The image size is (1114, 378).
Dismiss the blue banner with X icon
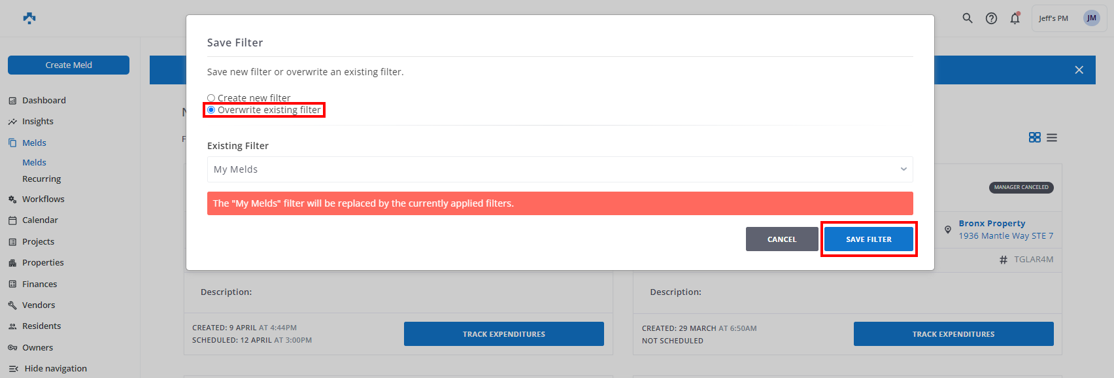(x=1079, y=70)
